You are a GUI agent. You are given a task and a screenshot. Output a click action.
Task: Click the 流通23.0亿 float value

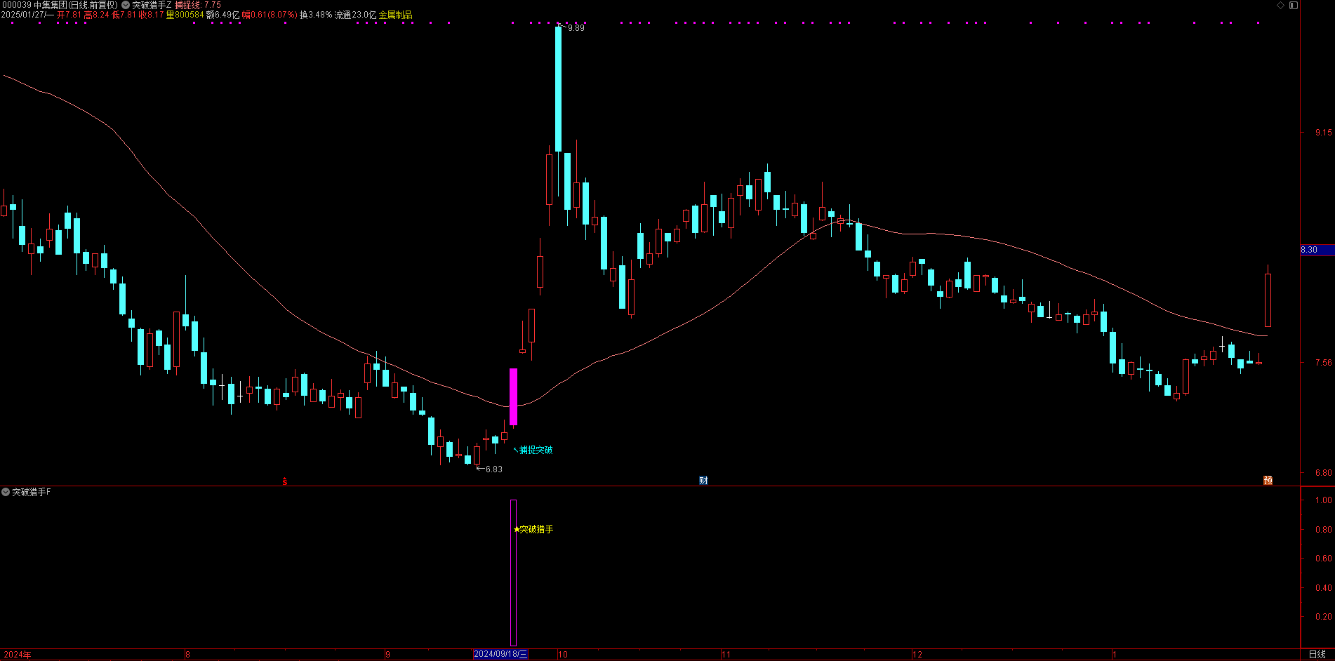355,15
